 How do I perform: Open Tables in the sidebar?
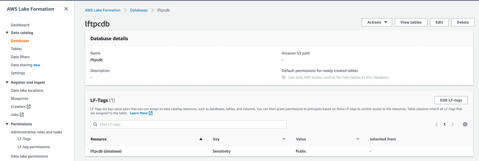16,49
